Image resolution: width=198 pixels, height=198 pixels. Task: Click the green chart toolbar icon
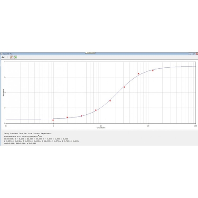pyautogui.click(x=15, y=57)
